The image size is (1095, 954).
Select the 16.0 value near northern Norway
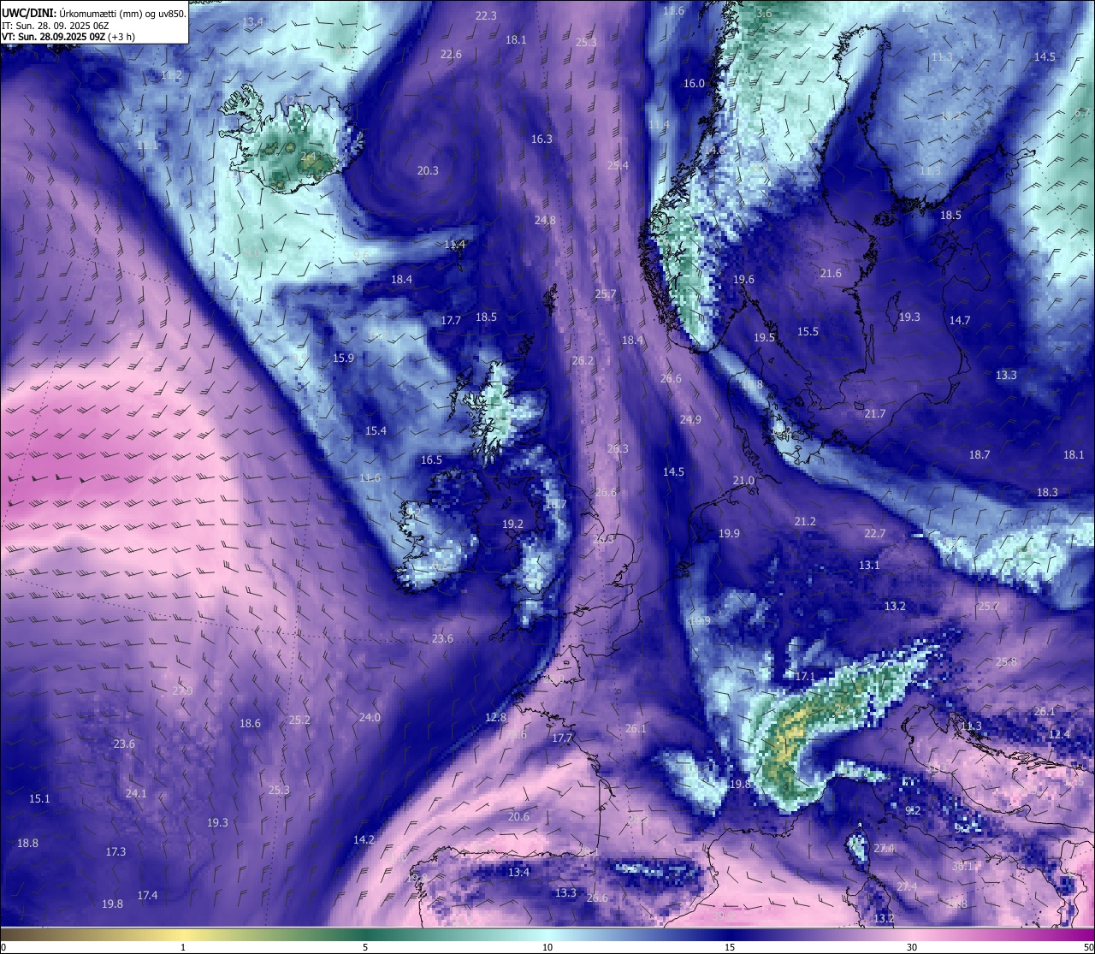point(694,83)
